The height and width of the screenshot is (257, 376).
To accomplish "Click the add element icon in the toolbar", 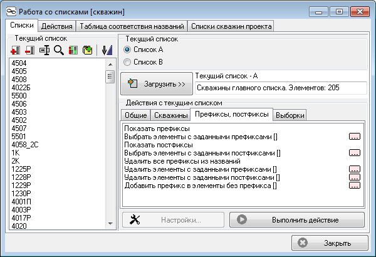I will [x=15, y=50].
